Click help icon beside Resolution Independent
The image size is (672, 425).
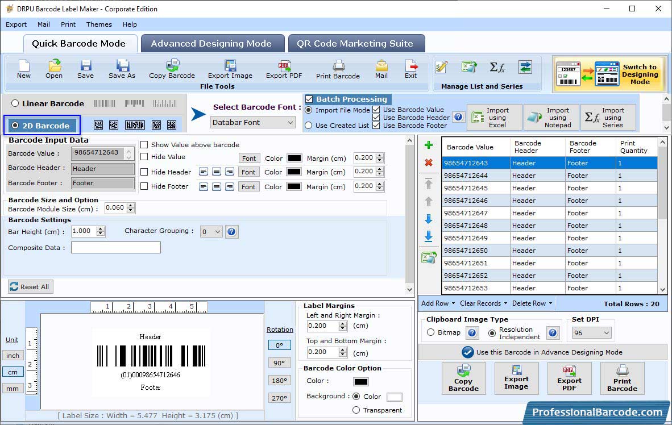tap(553, 333)
